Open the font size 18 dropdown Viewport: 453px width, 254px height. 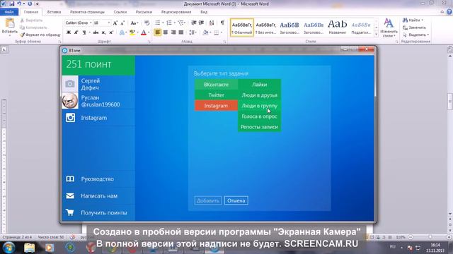point(108,23)
